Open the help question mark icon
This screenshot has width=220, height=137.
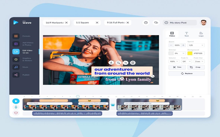pyautogui.click(x=146, y=23)
